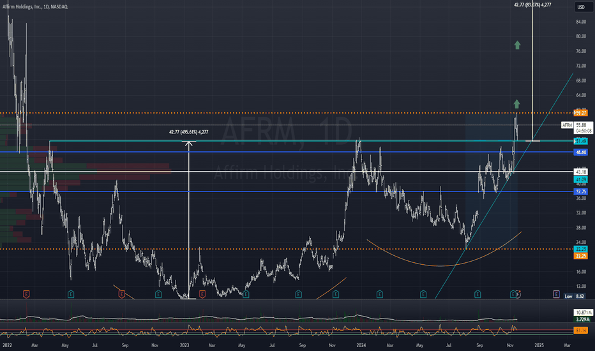Select the lower green arrow near 60.00
Image resolution: width=595 pixels, height=351 pixels.
pyautogui.click(x=516, y=104)
